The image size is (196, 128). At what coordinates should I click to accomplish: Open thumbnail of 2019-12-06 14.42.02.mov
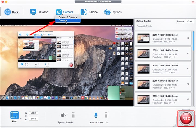pos(143,53)
